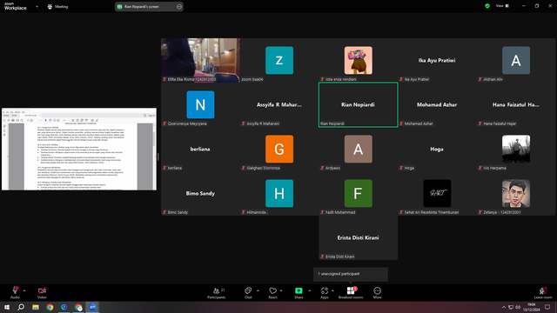Click the network icon in system tray
557x313 pixels.
[511, 307]
